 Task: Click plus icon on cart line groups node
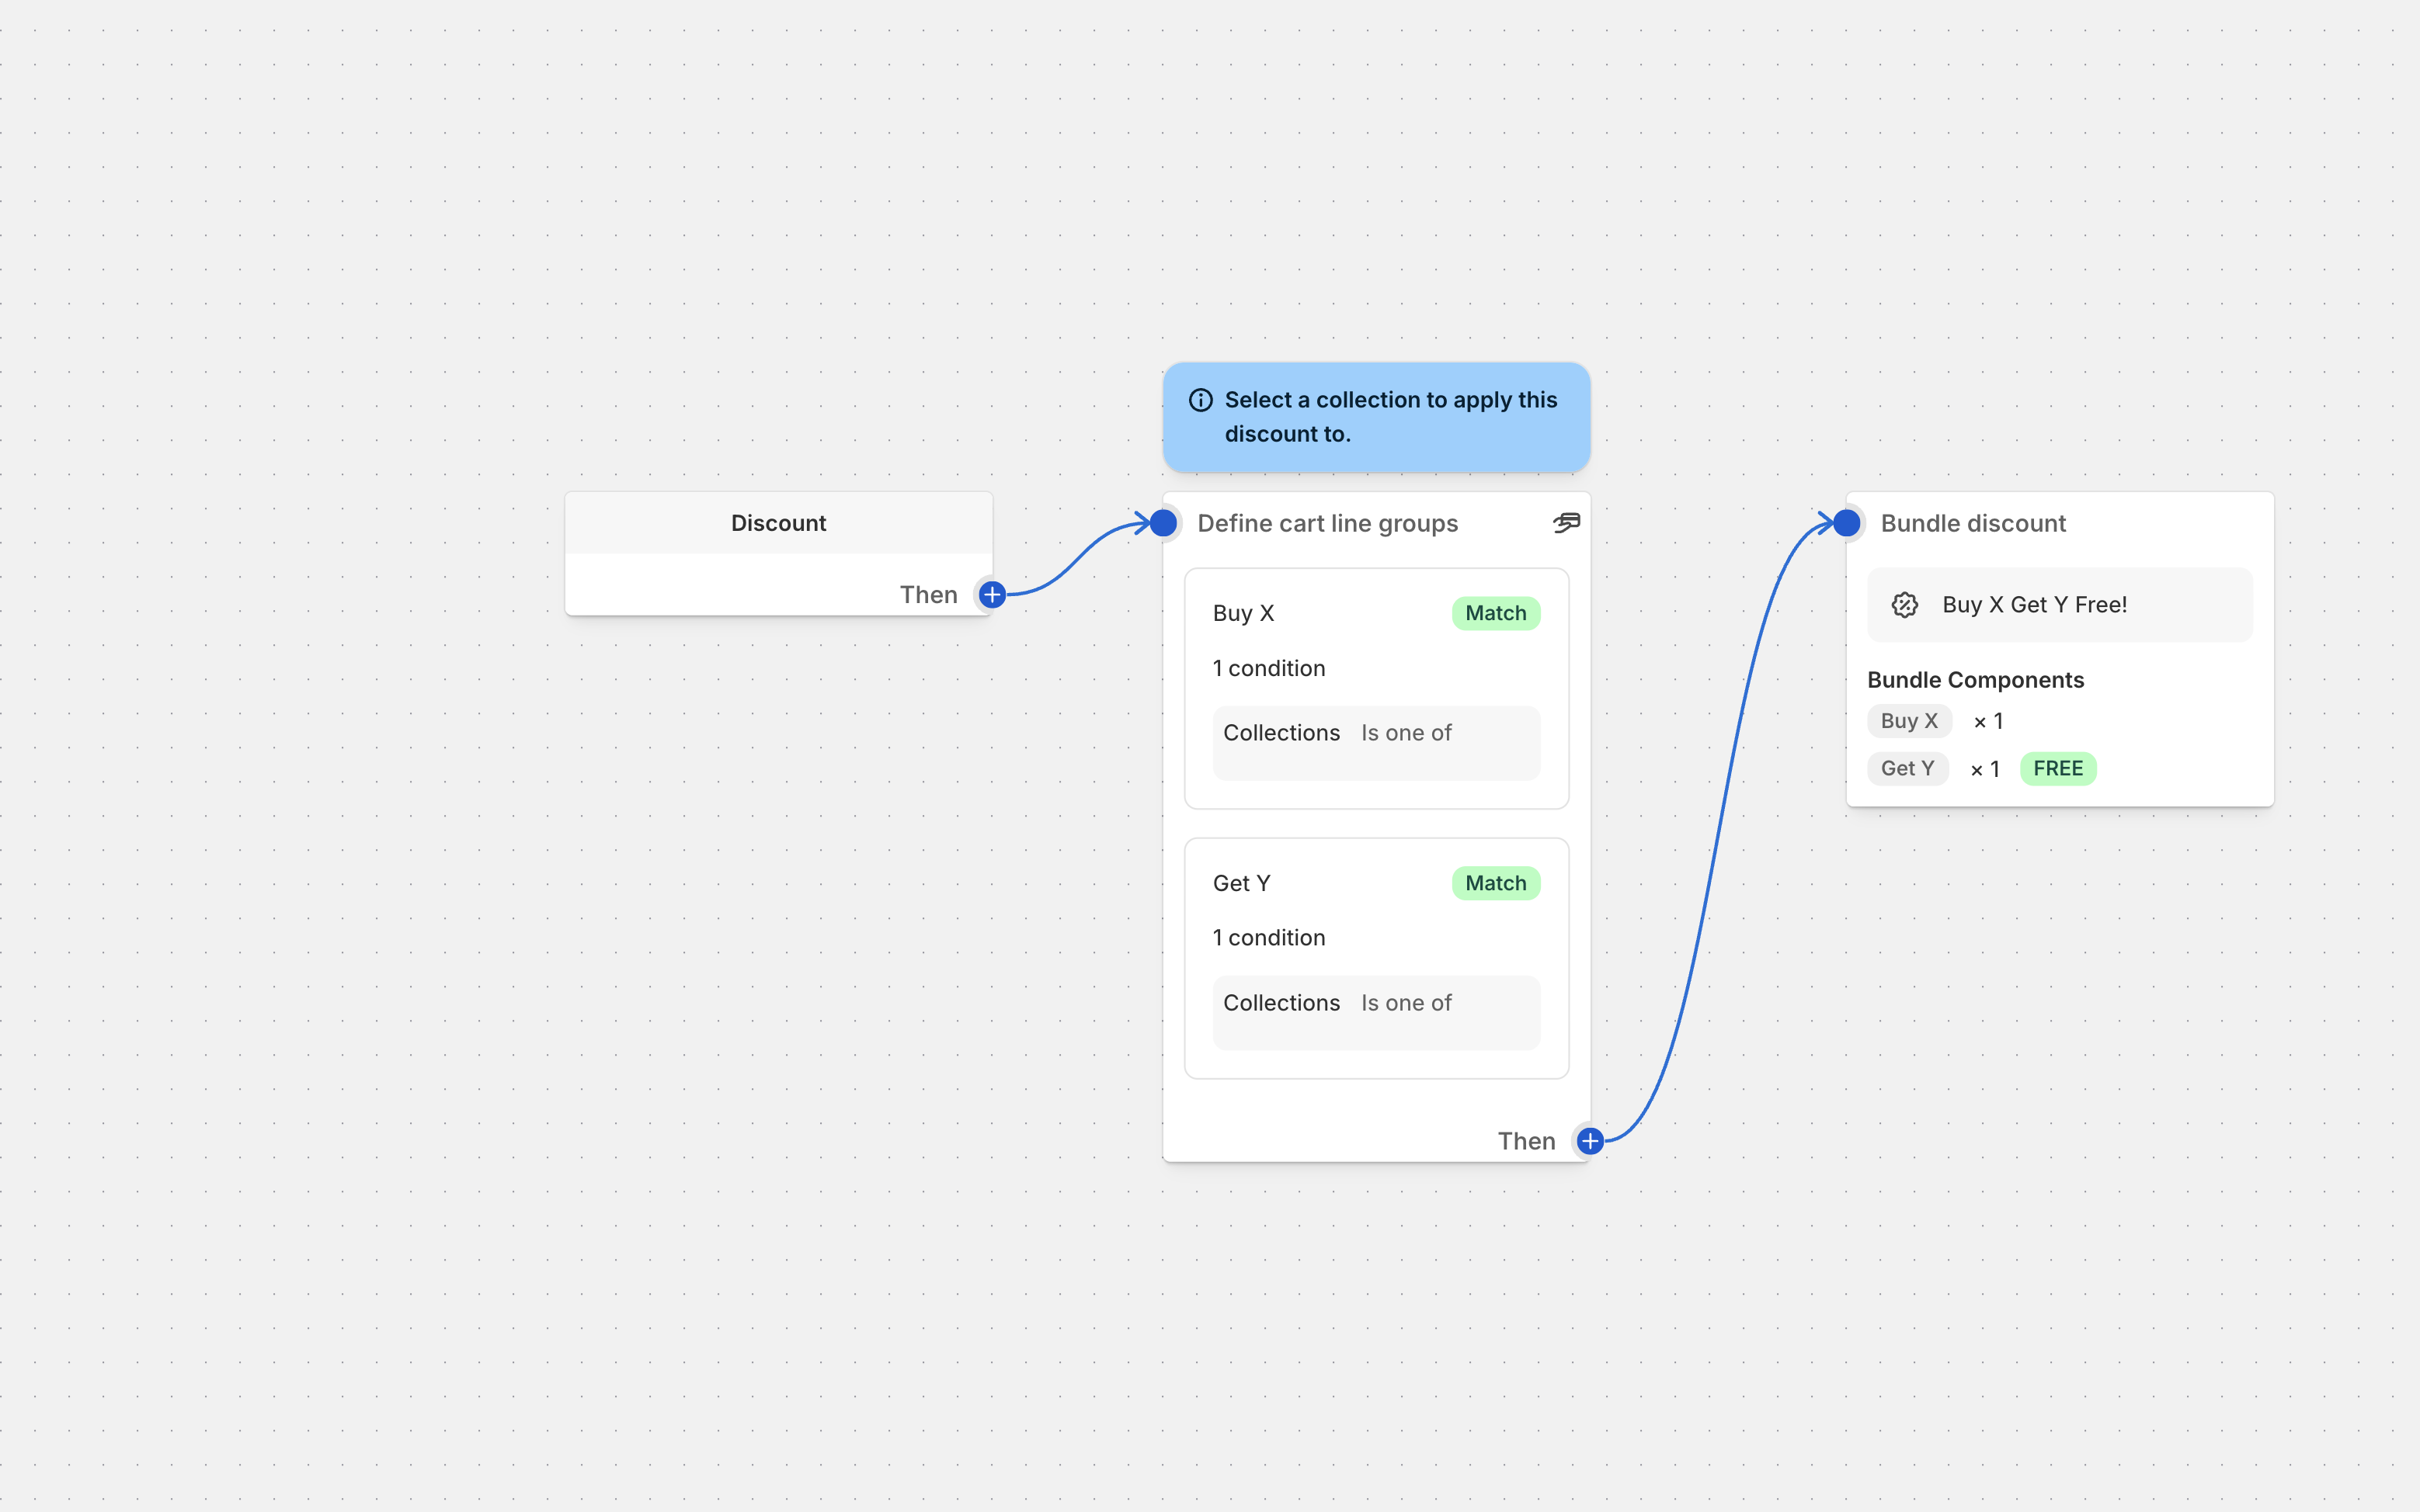coord(1590,1141)
